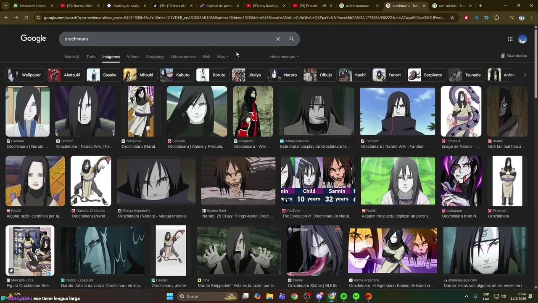Viewport: 538px width, 303px height.
Task: Click the Google logo
Action: coord(33,38)
